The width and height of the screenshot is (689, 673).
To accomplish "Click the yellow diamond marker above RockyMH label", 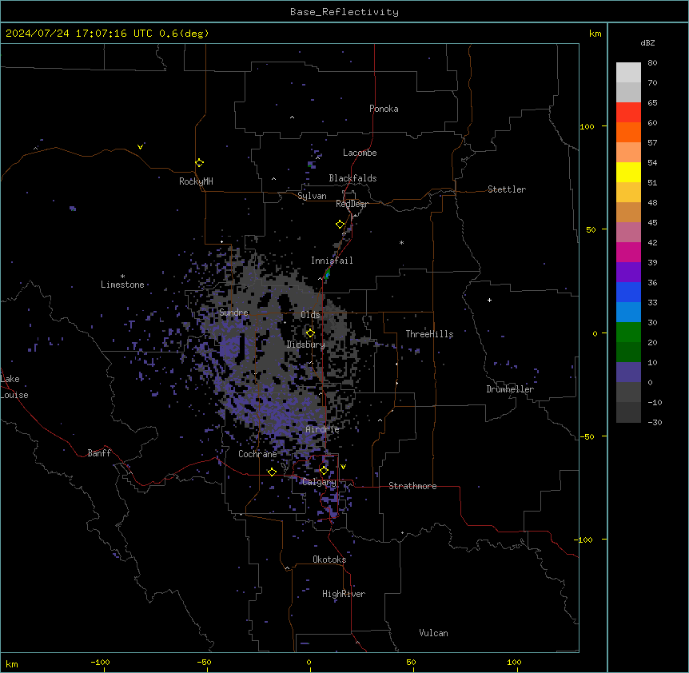I will pyautogui.click(x=199, y=163).
